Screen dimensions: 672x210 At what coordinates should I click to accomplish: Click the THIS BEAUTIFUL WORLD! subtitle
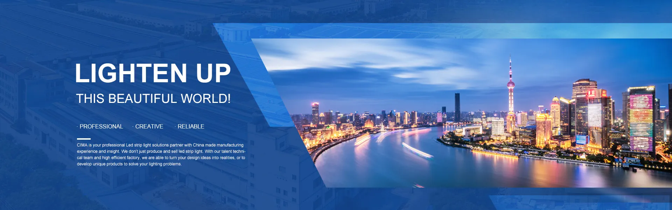click(x=153, y=99)
